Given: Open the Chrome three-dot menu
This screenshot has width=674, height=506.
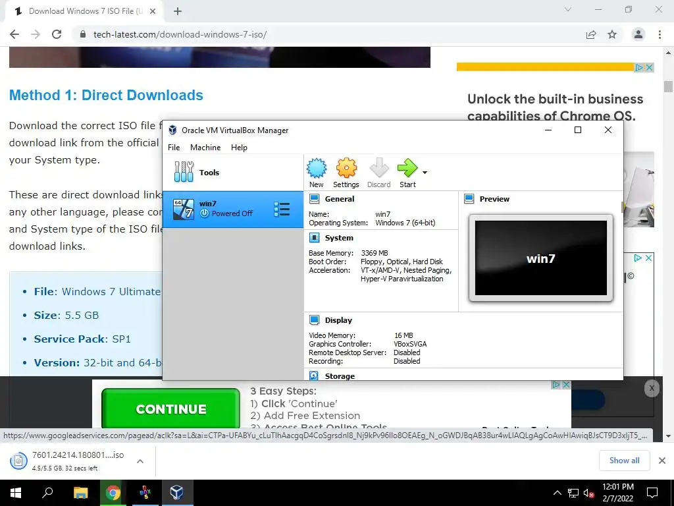Looking at the screenshot, I should pos(660,34).
